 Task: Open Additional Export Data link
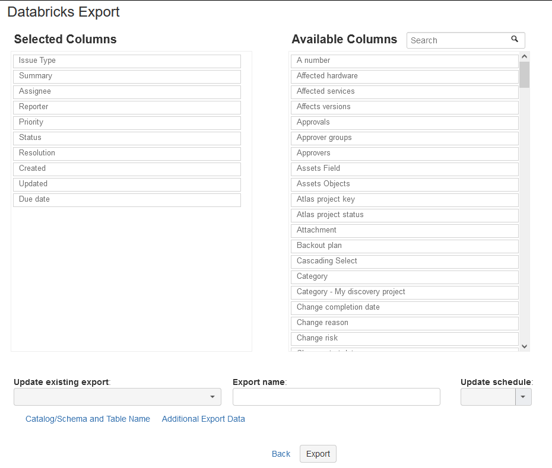(x=203, y=419)
